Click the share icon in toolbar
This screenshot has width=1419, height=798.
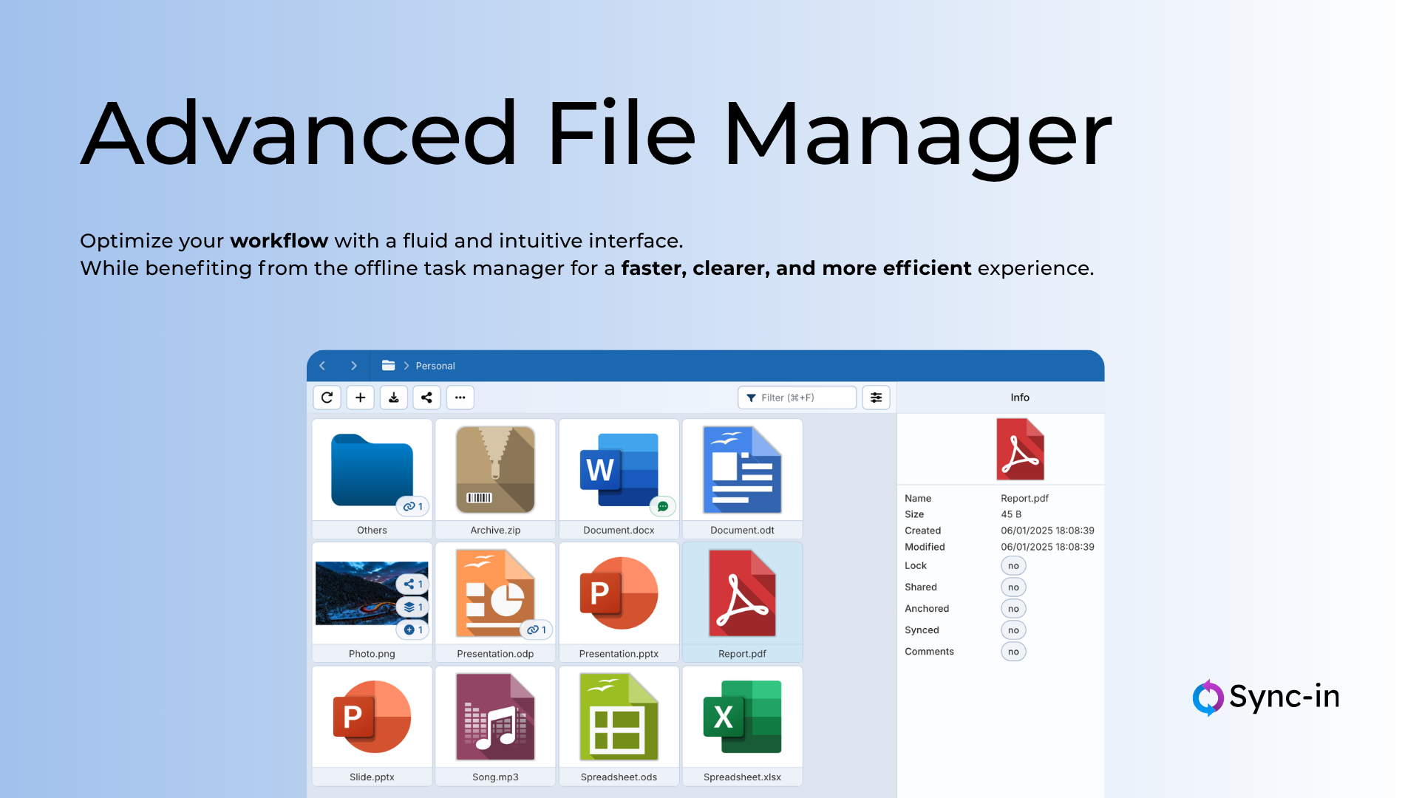coord(426,398)
